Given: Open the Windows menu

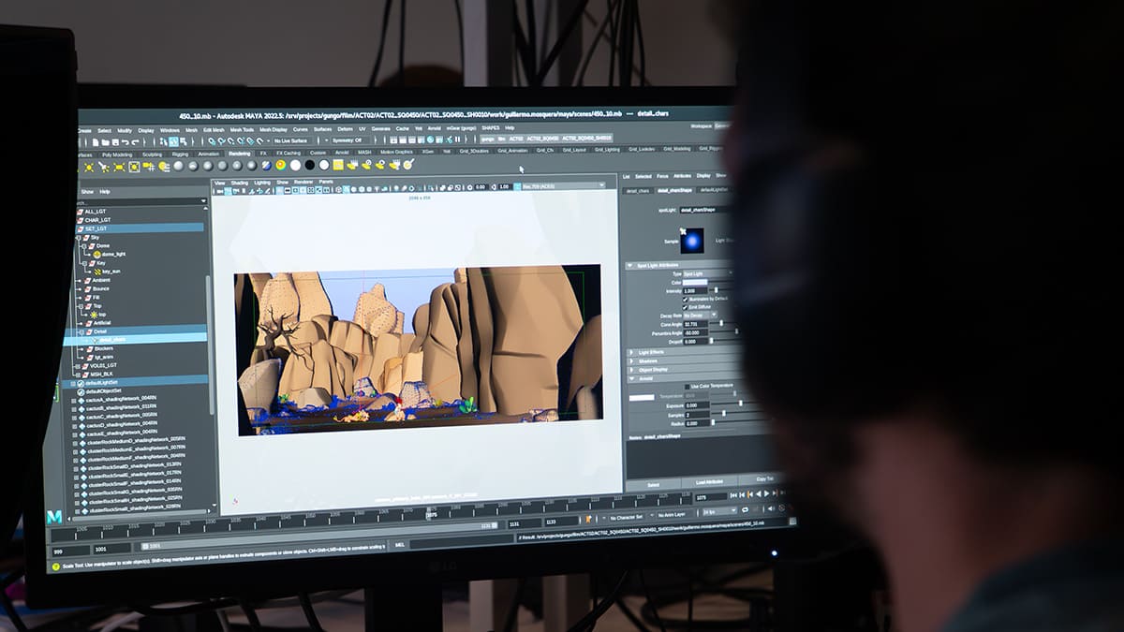Looking at the screenshot, I should 170,130.
